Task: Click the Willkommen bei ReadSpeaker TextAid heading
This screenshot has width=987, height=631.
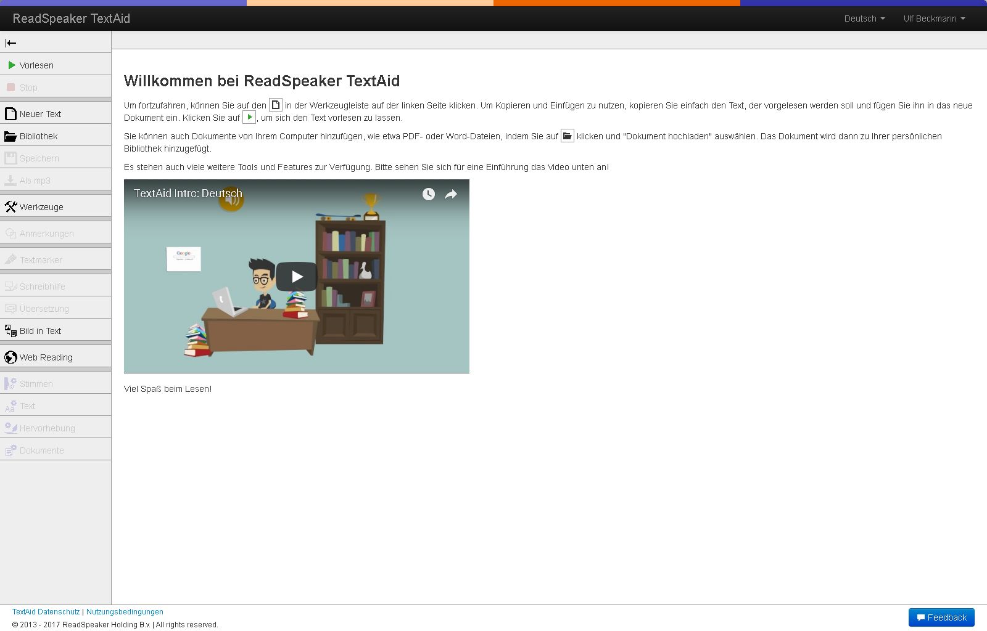Action: (x=262, y=81)
